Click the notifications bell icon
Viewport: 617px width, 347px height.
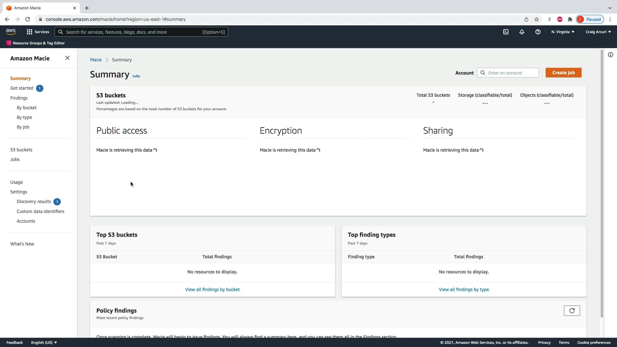point(522,32)
